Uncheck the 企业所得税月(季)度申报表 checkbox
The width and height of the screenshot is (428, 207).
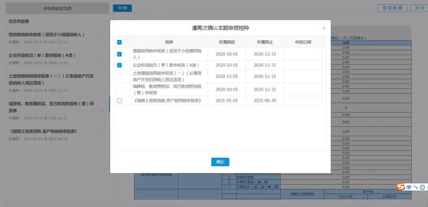119,65
